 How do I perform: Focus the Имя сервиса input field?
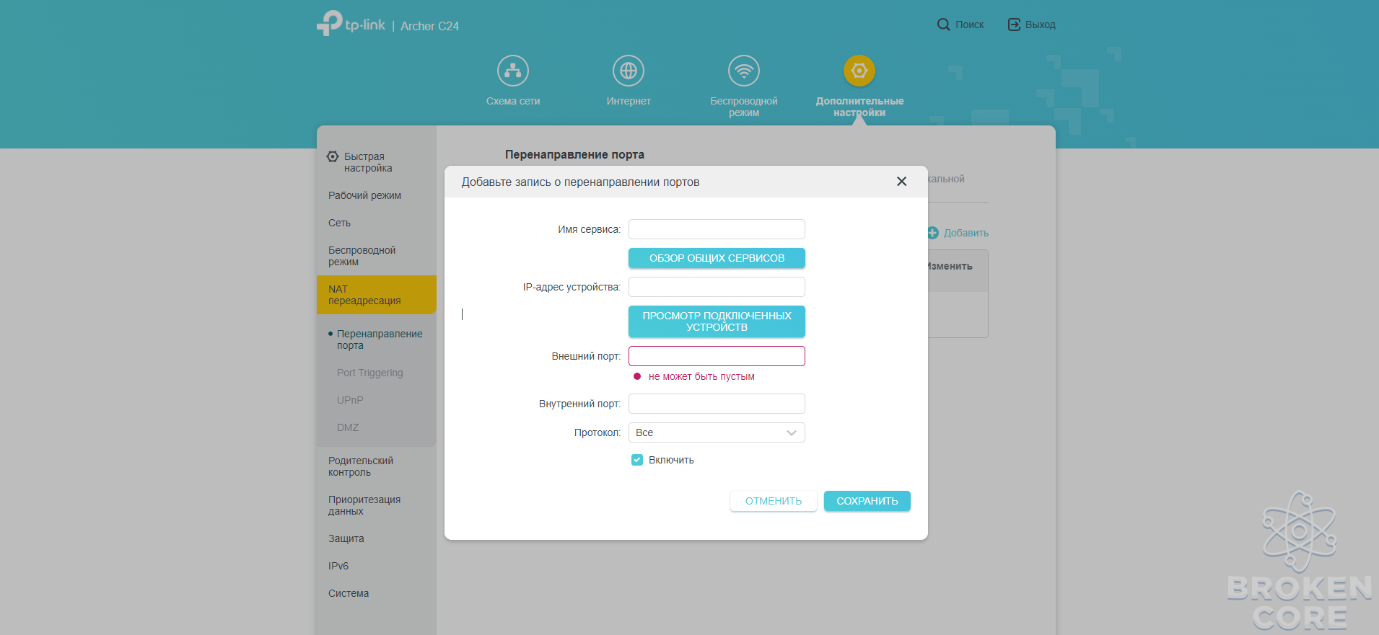[717, 229]
